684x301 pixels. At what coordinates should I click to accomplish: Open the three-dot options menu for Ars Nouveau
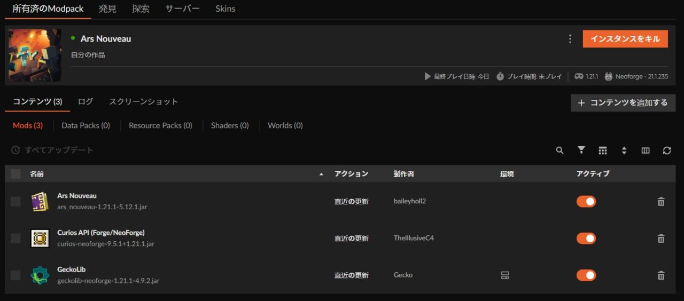[x=570, y=39]
